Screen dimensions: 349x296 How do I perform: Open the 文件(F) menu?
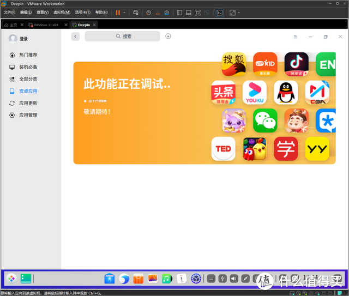(x=9, y=13)
